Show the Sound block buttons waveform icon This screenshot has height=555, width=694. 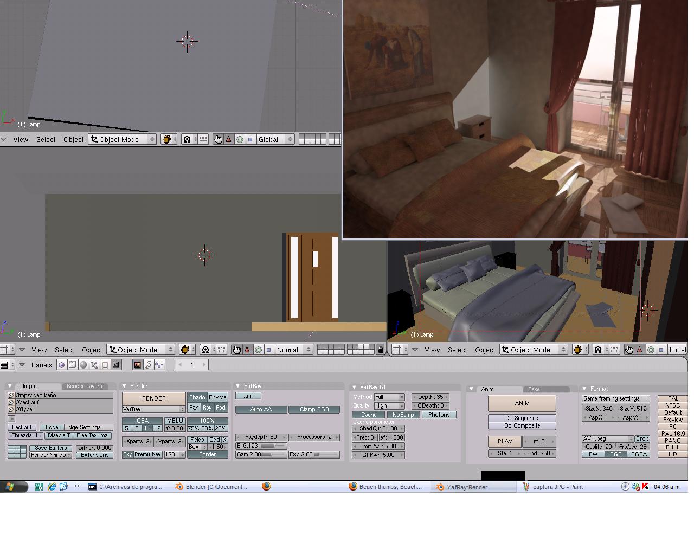click(159, 365)
